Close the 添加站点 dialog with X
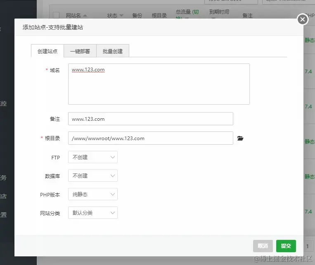 tap(303, 19)
